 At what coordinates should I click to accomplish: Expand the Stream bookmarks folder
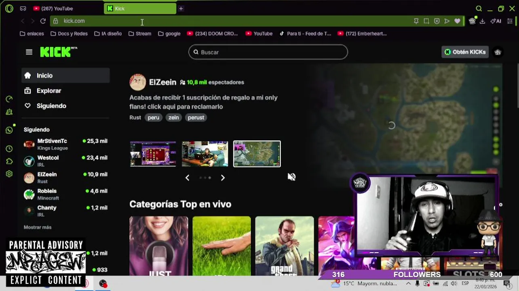140,34
